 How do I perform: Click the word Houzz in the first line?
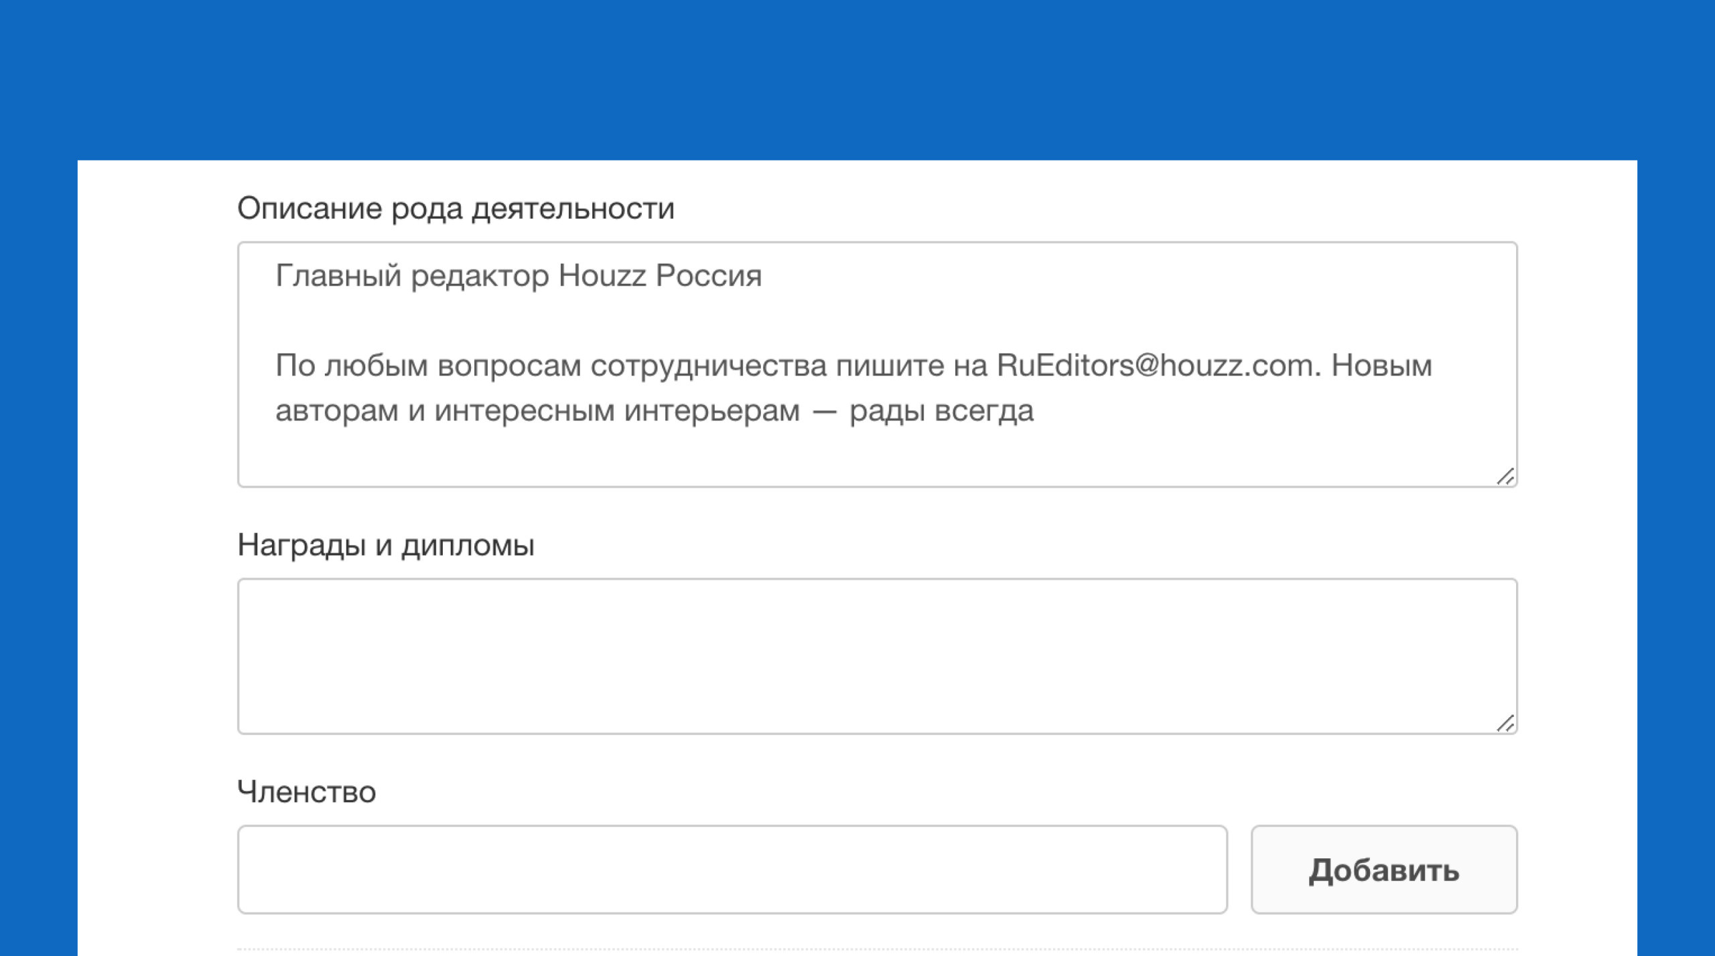(x=602, y=276)
